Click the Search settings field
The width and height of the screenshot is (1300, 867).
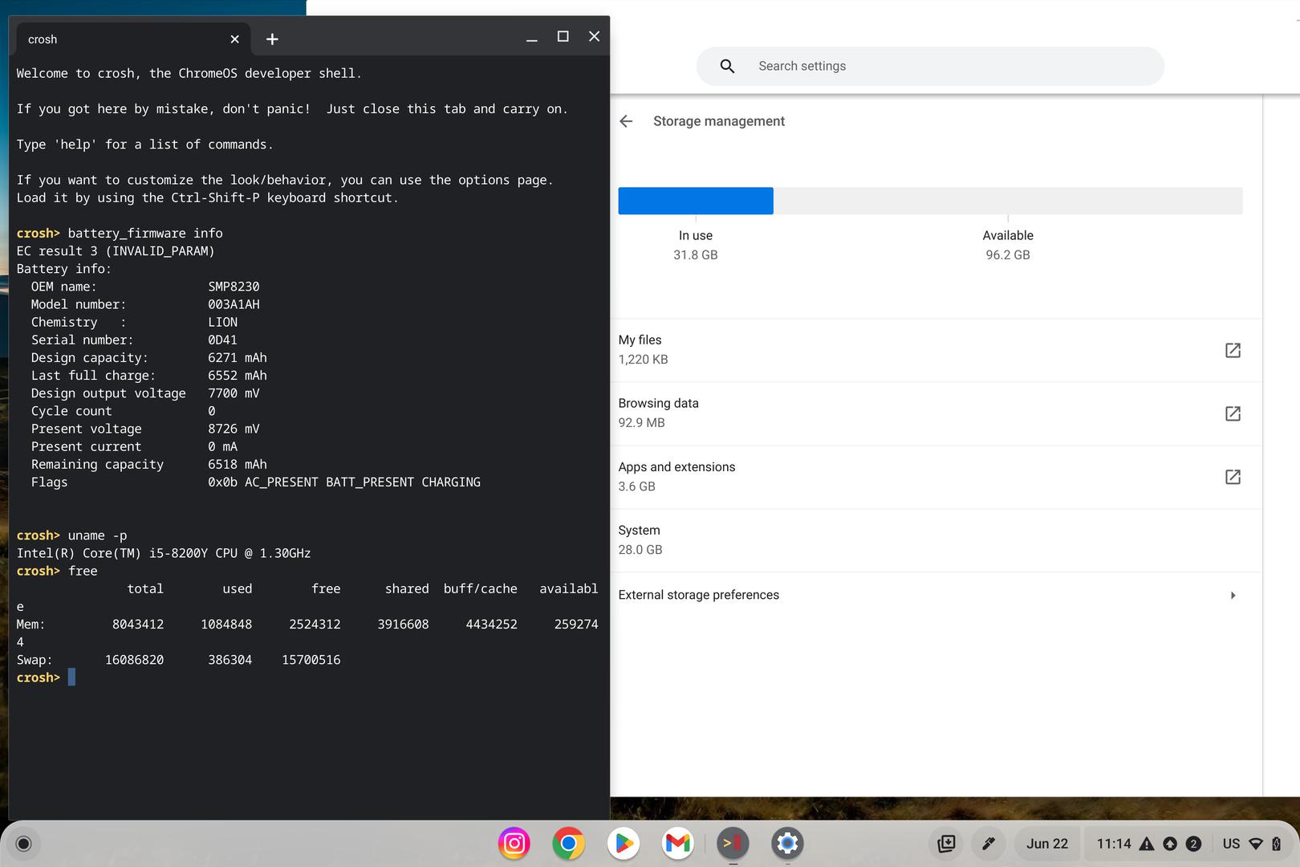click(x=947, y=67)
